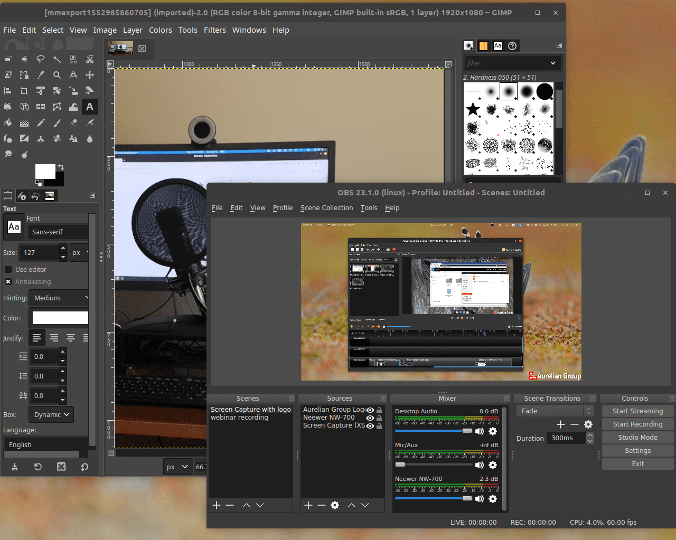The image size is (676, 540).
Task: Select the Smudge tool
Action: pyautogui.click(x=8, y=154)
